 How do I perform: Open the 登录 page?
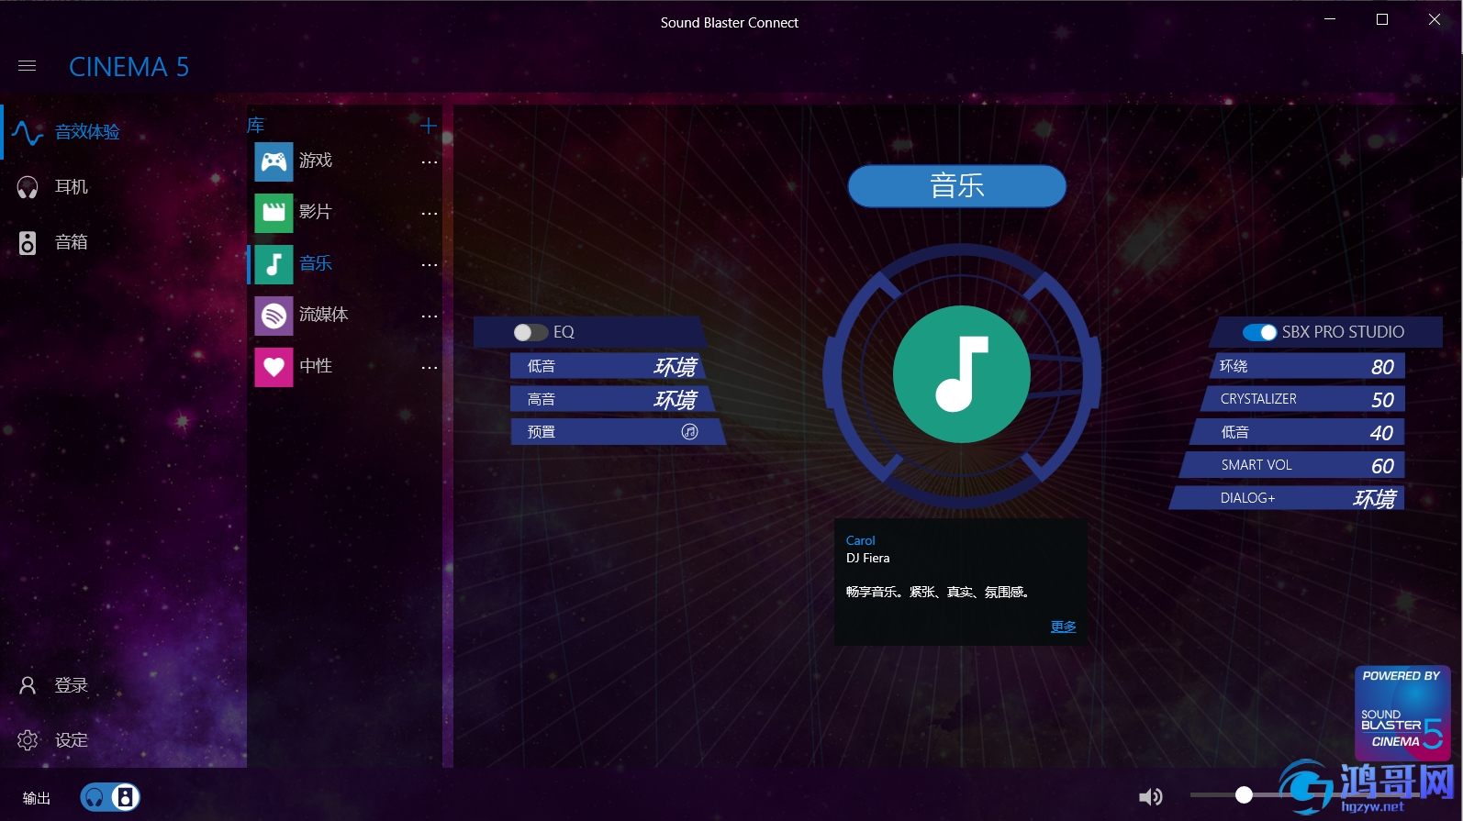tap(72, 685)
